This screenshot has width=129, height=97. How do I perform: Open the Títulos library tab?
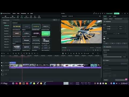click(x=22, y=17)
